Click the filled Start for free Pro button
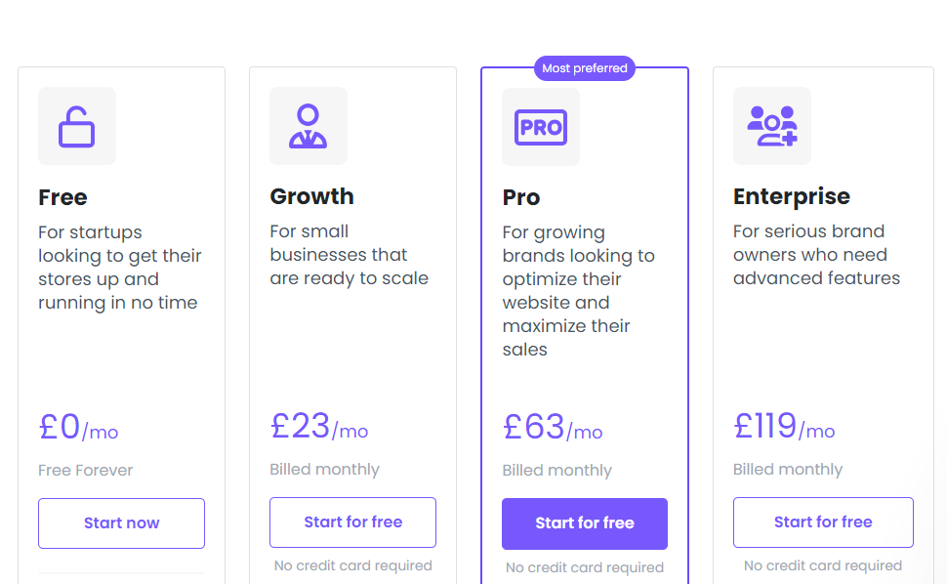 [x=585, y=523]
